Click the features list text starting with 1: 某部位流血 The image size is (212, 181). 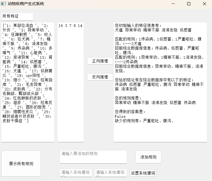click(x=28, y=82)
